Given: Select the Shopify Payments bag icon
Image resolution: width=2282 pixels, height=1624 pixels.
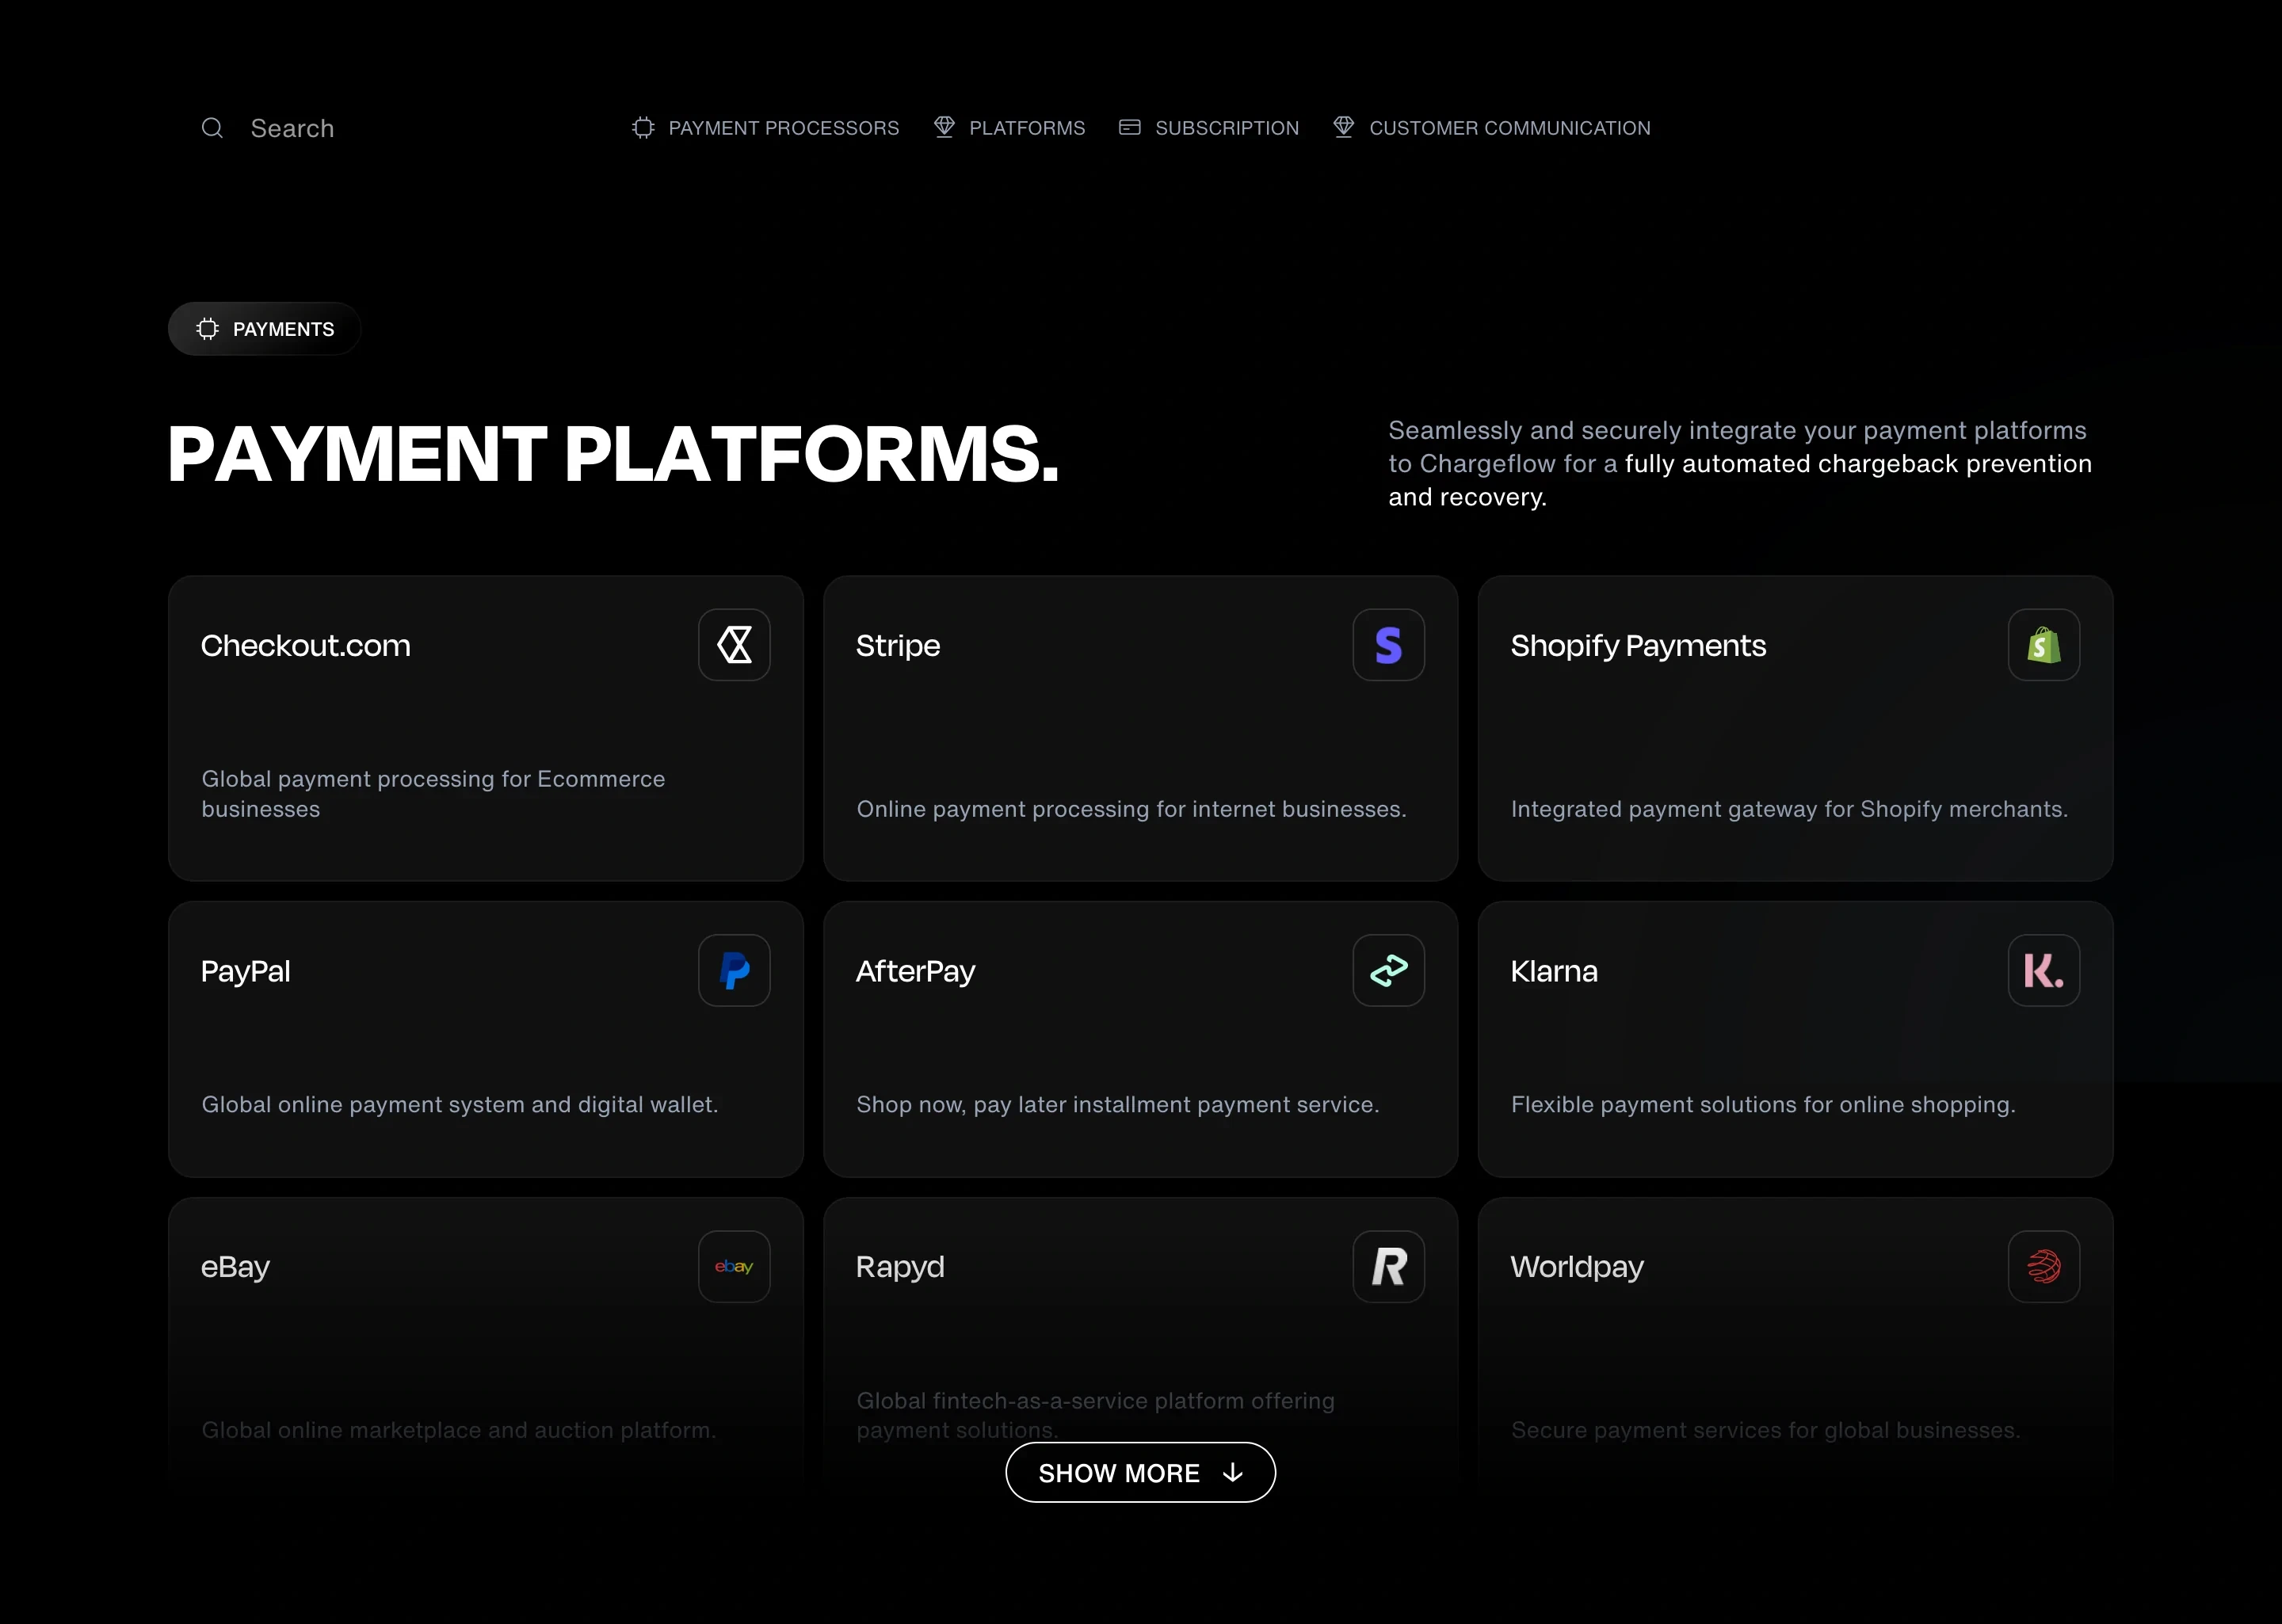Looking at the screenshot, I should [x=2043, y=645].
